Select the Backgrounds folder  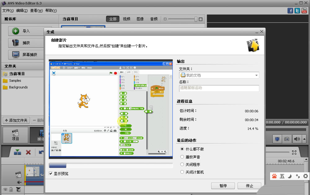pos(18,87)
